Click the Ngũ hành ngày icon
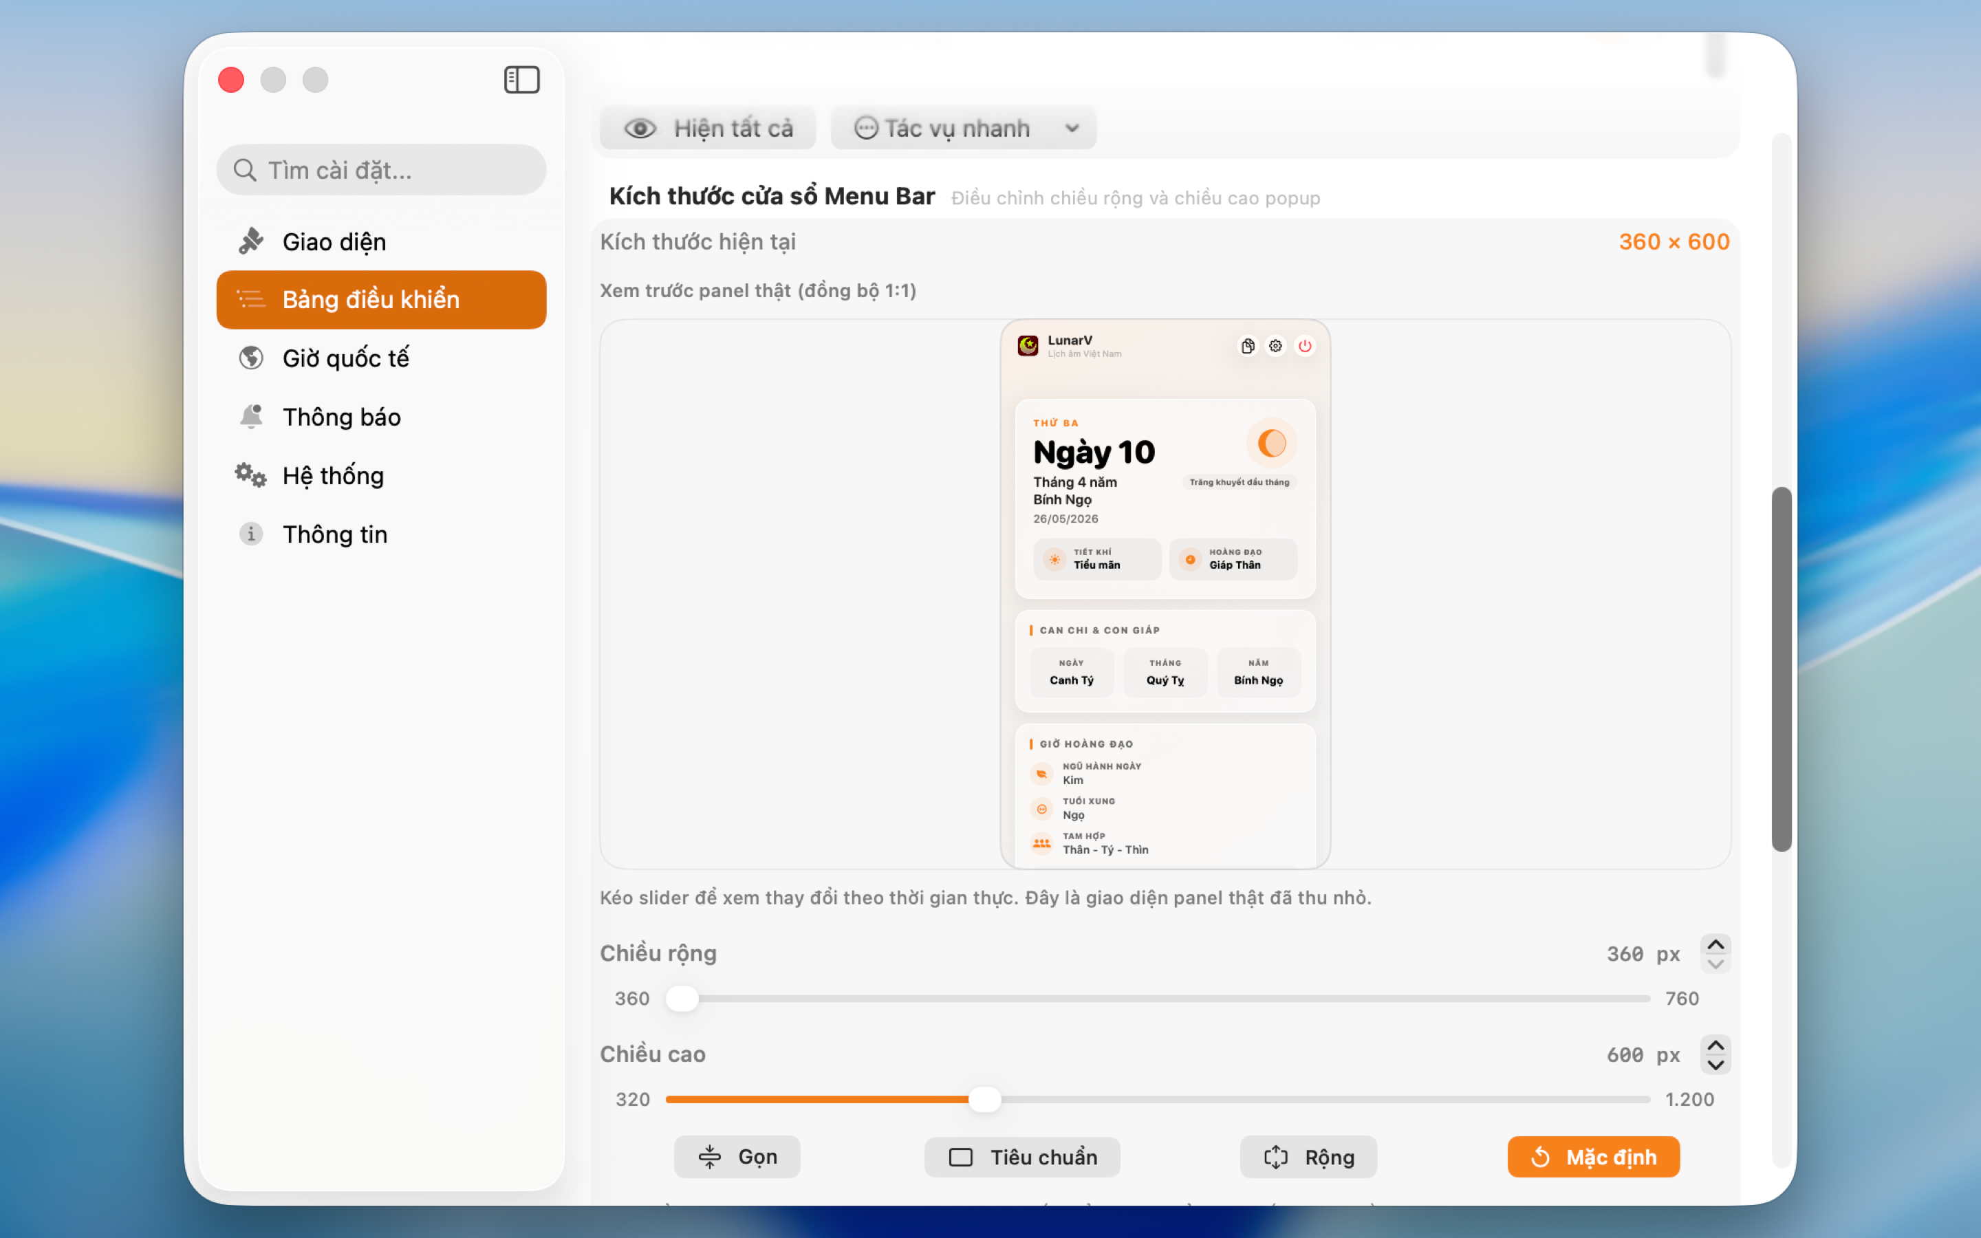This screenshot has height=1238, width=1981. (x=1041, y=774)
